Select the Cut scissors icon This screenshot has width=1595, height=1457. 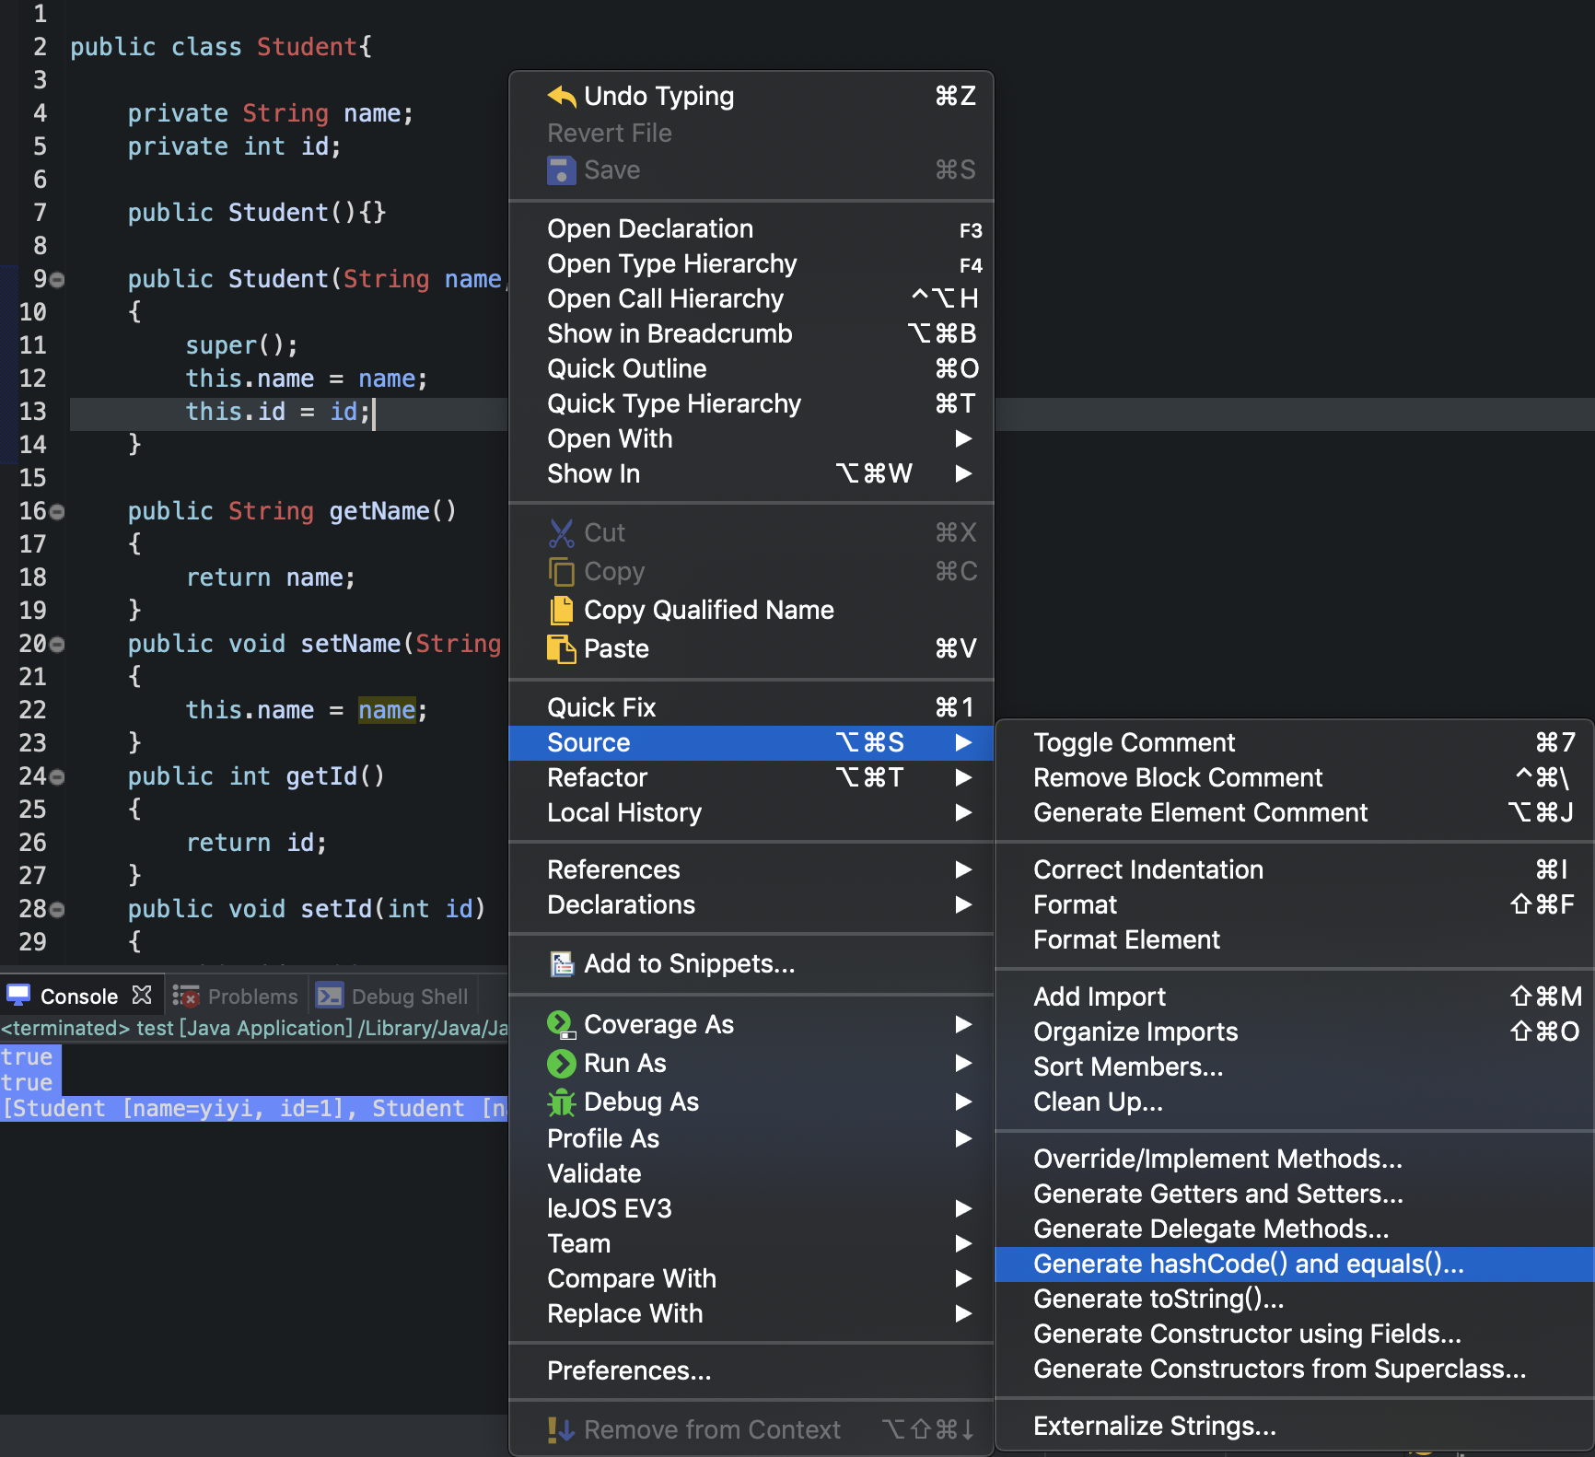[x=563, y=532]
